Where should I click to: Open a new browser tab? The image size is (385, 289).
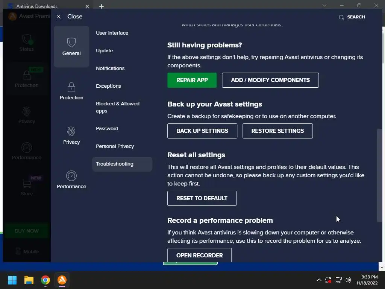pos(102,6)
